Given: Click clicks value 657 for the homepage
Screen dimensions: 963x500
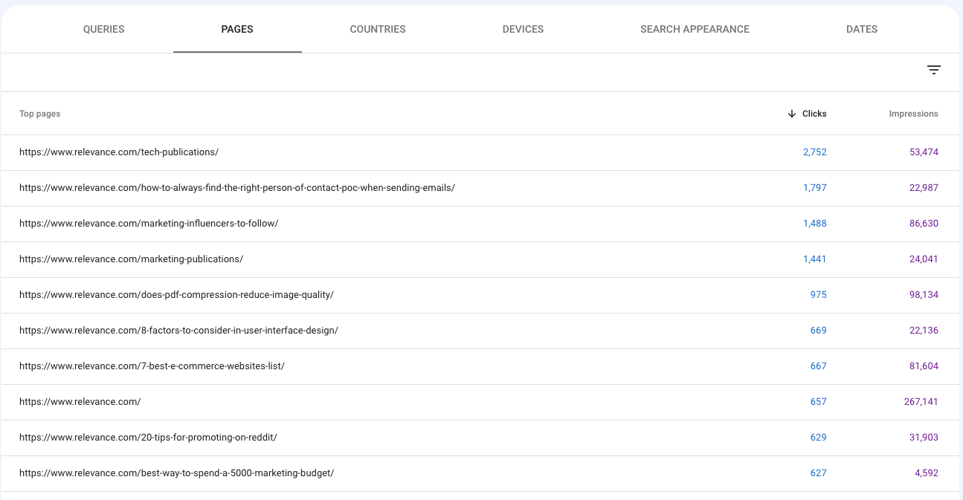Looking at the screenshot, I should point(818,401).
